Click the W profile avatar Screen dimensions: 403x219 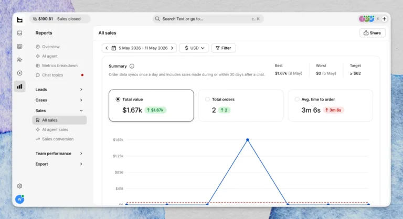coord(19,199)
